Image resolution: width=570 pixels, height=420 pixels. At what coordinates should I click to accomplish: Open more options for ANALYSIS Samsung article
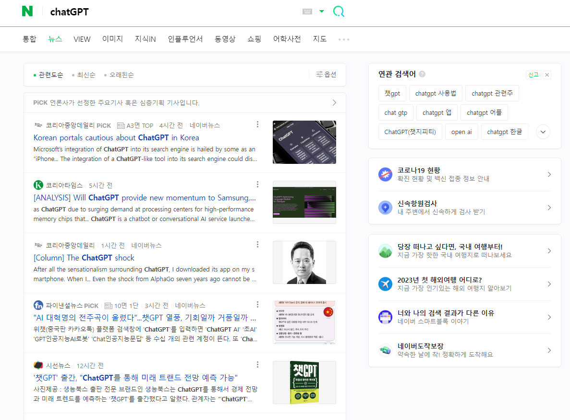coord(258,185)
